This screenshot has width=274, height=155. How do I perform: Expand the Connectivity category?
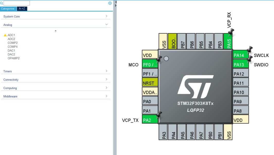click(x=56, y=80)
